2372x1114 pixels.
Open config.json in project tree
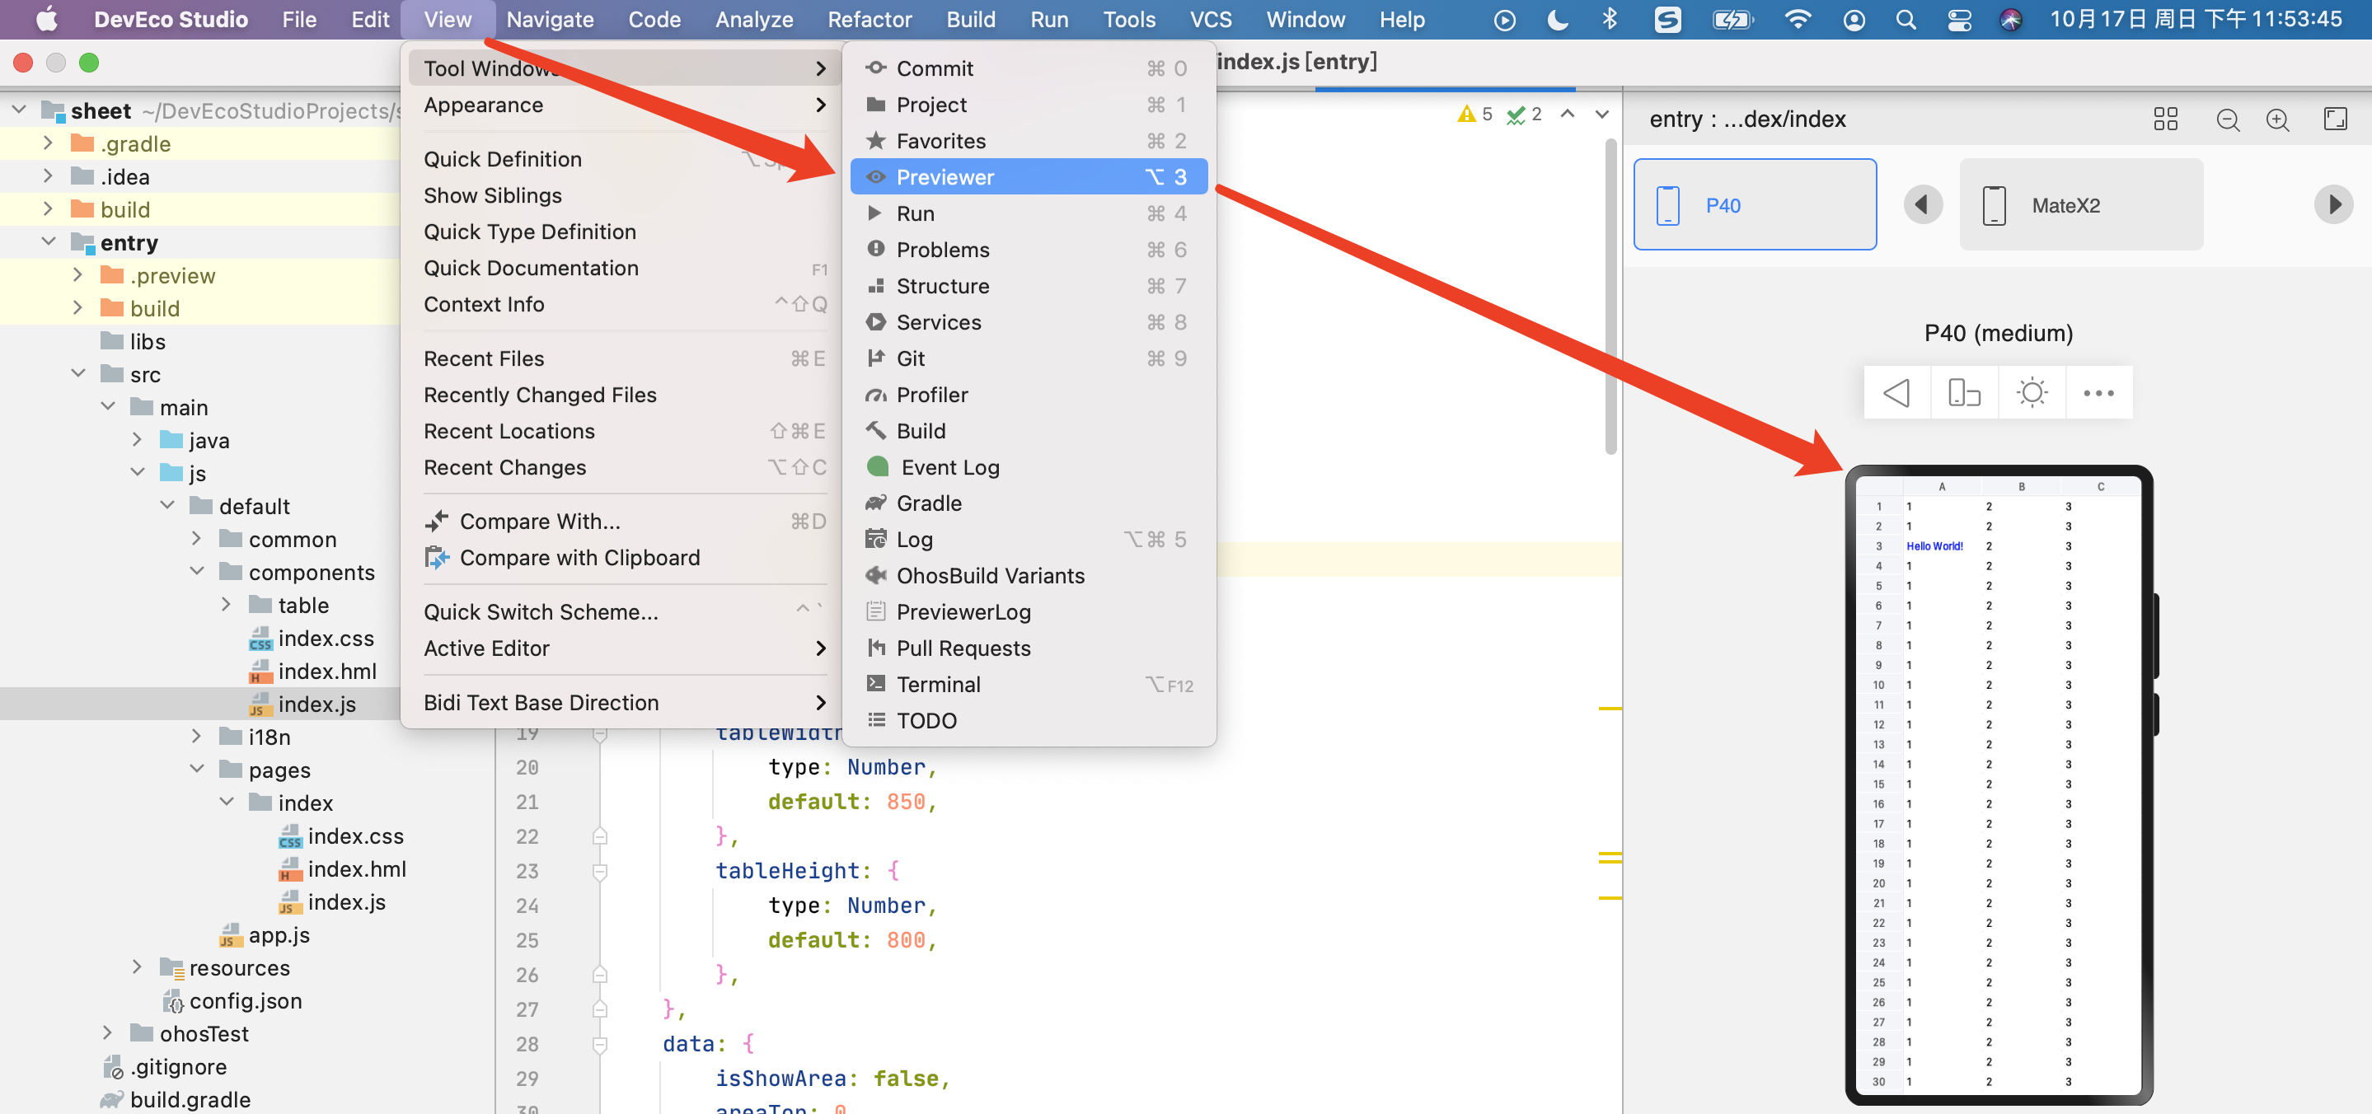[x=245, y=1001]
